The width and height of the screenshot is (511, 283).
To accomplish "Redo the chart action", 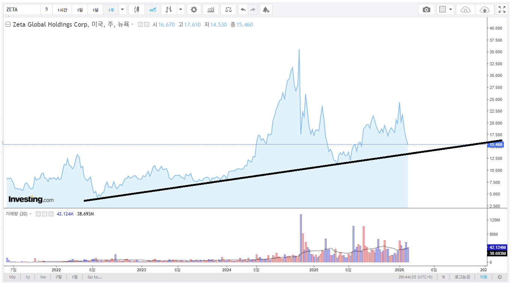I will pos(253,10).
